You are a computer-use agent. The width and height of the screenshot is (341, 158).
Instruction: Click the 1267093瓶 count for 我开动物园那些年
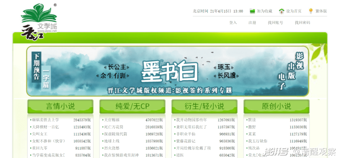pos(226,120)
